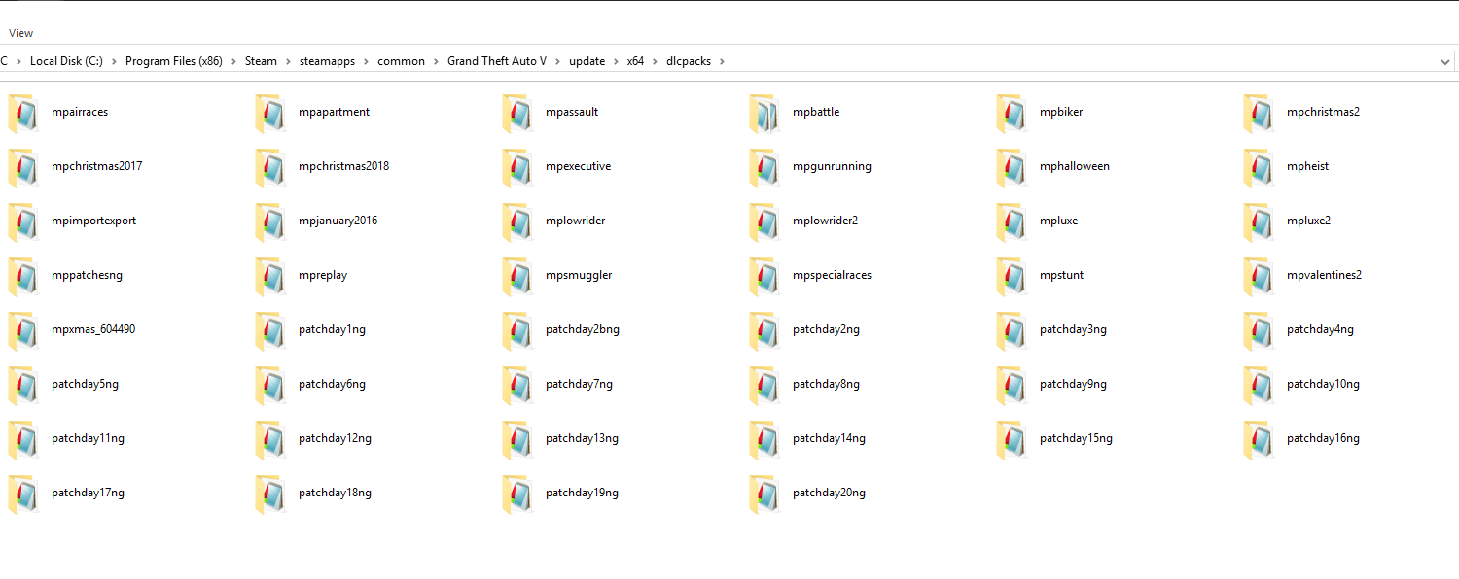Click the patchday17ng folder name

[x=88, y=493]
